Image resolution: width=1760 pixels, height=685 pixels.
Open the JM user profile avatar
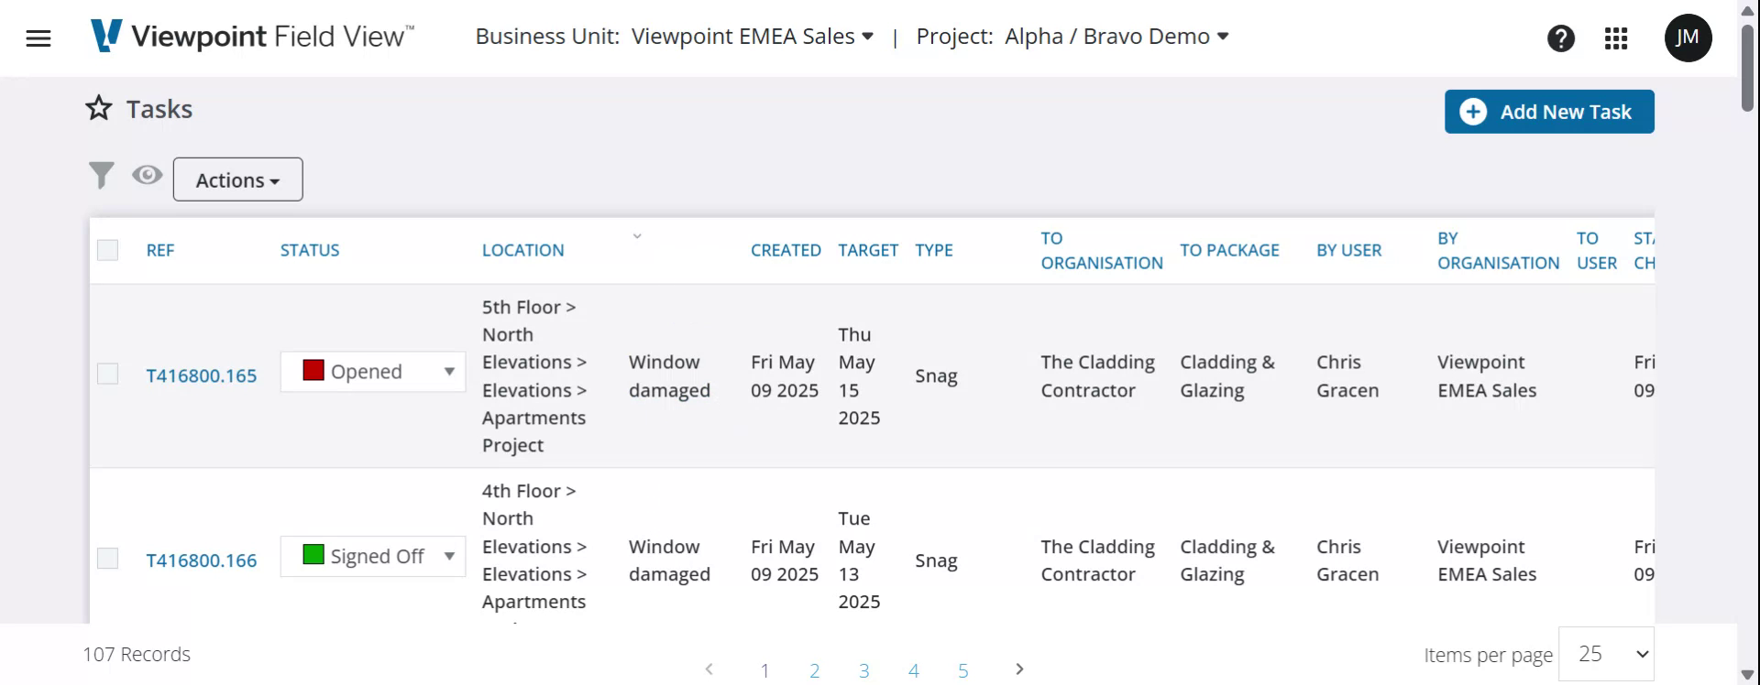[1688, 38]
